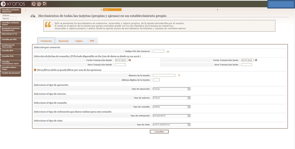Open Cambio de password

[x=11, y=74]
